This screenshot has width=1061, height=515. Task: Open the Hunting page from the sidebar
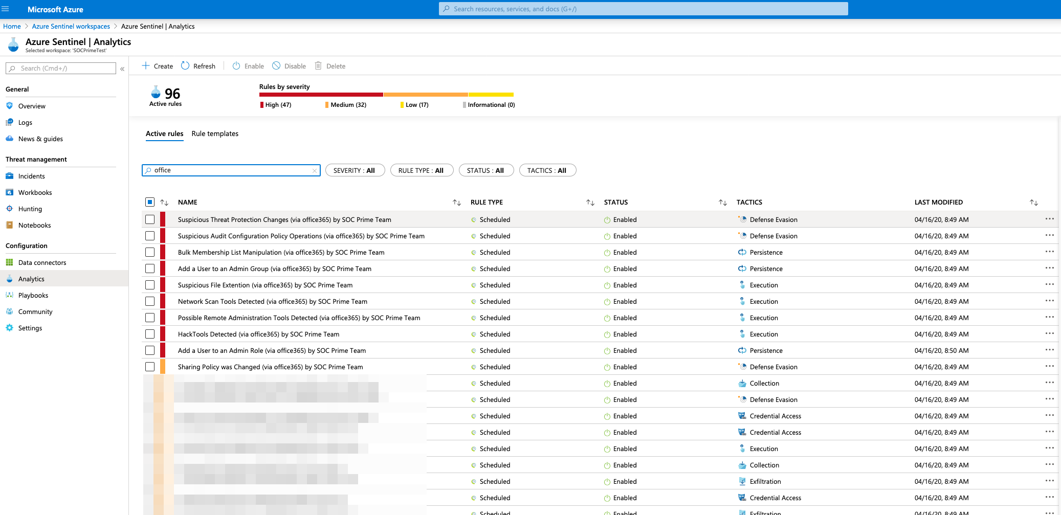point(30,209)
